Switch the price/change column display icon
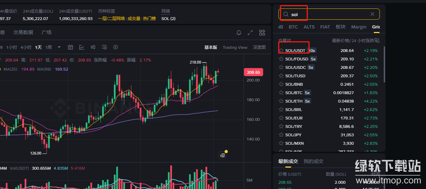Viewport: 426px width, 189px height. [377, 40]
